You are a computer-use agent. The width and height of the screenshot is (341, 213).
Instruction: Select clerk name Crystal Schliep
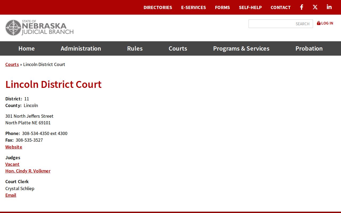(x=20, y=189)
